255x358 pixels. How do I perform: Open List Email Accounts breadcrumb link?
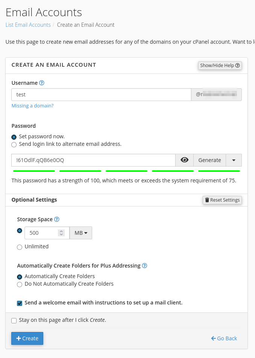28,25
